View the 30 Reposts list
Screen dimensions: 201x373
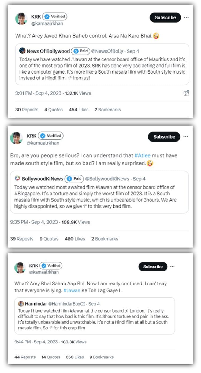27,110
